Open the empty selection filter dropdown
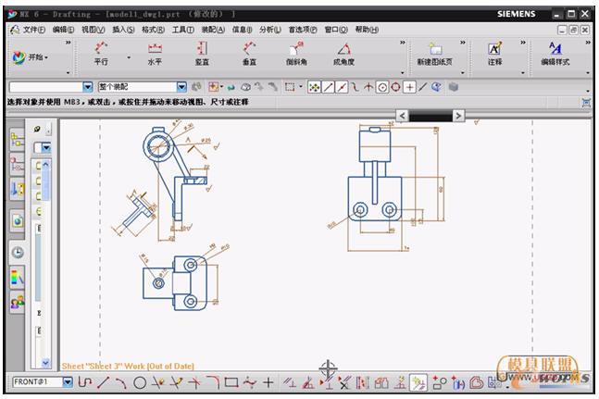The image size is (599, 399). point(88,87)
